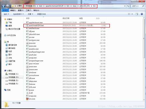
Task: Select the file name jdeps.exe
Action: [x=33, y=81]
